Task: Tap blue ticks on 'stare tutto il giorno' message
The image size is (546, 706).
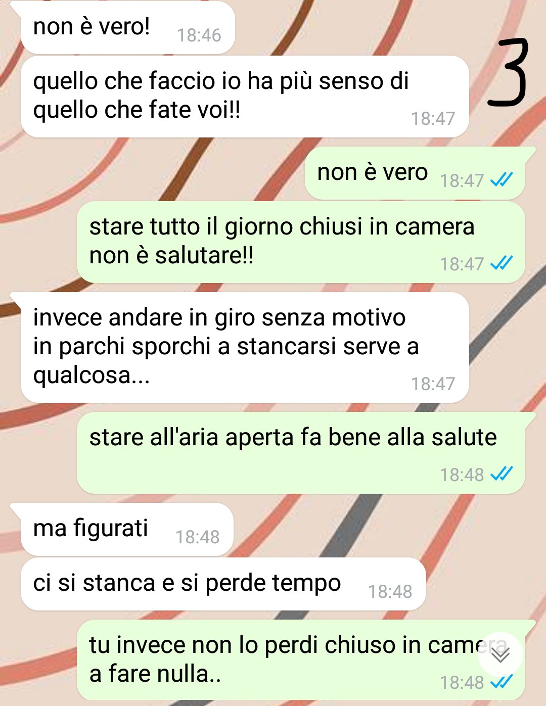Action: pos(502,263)
